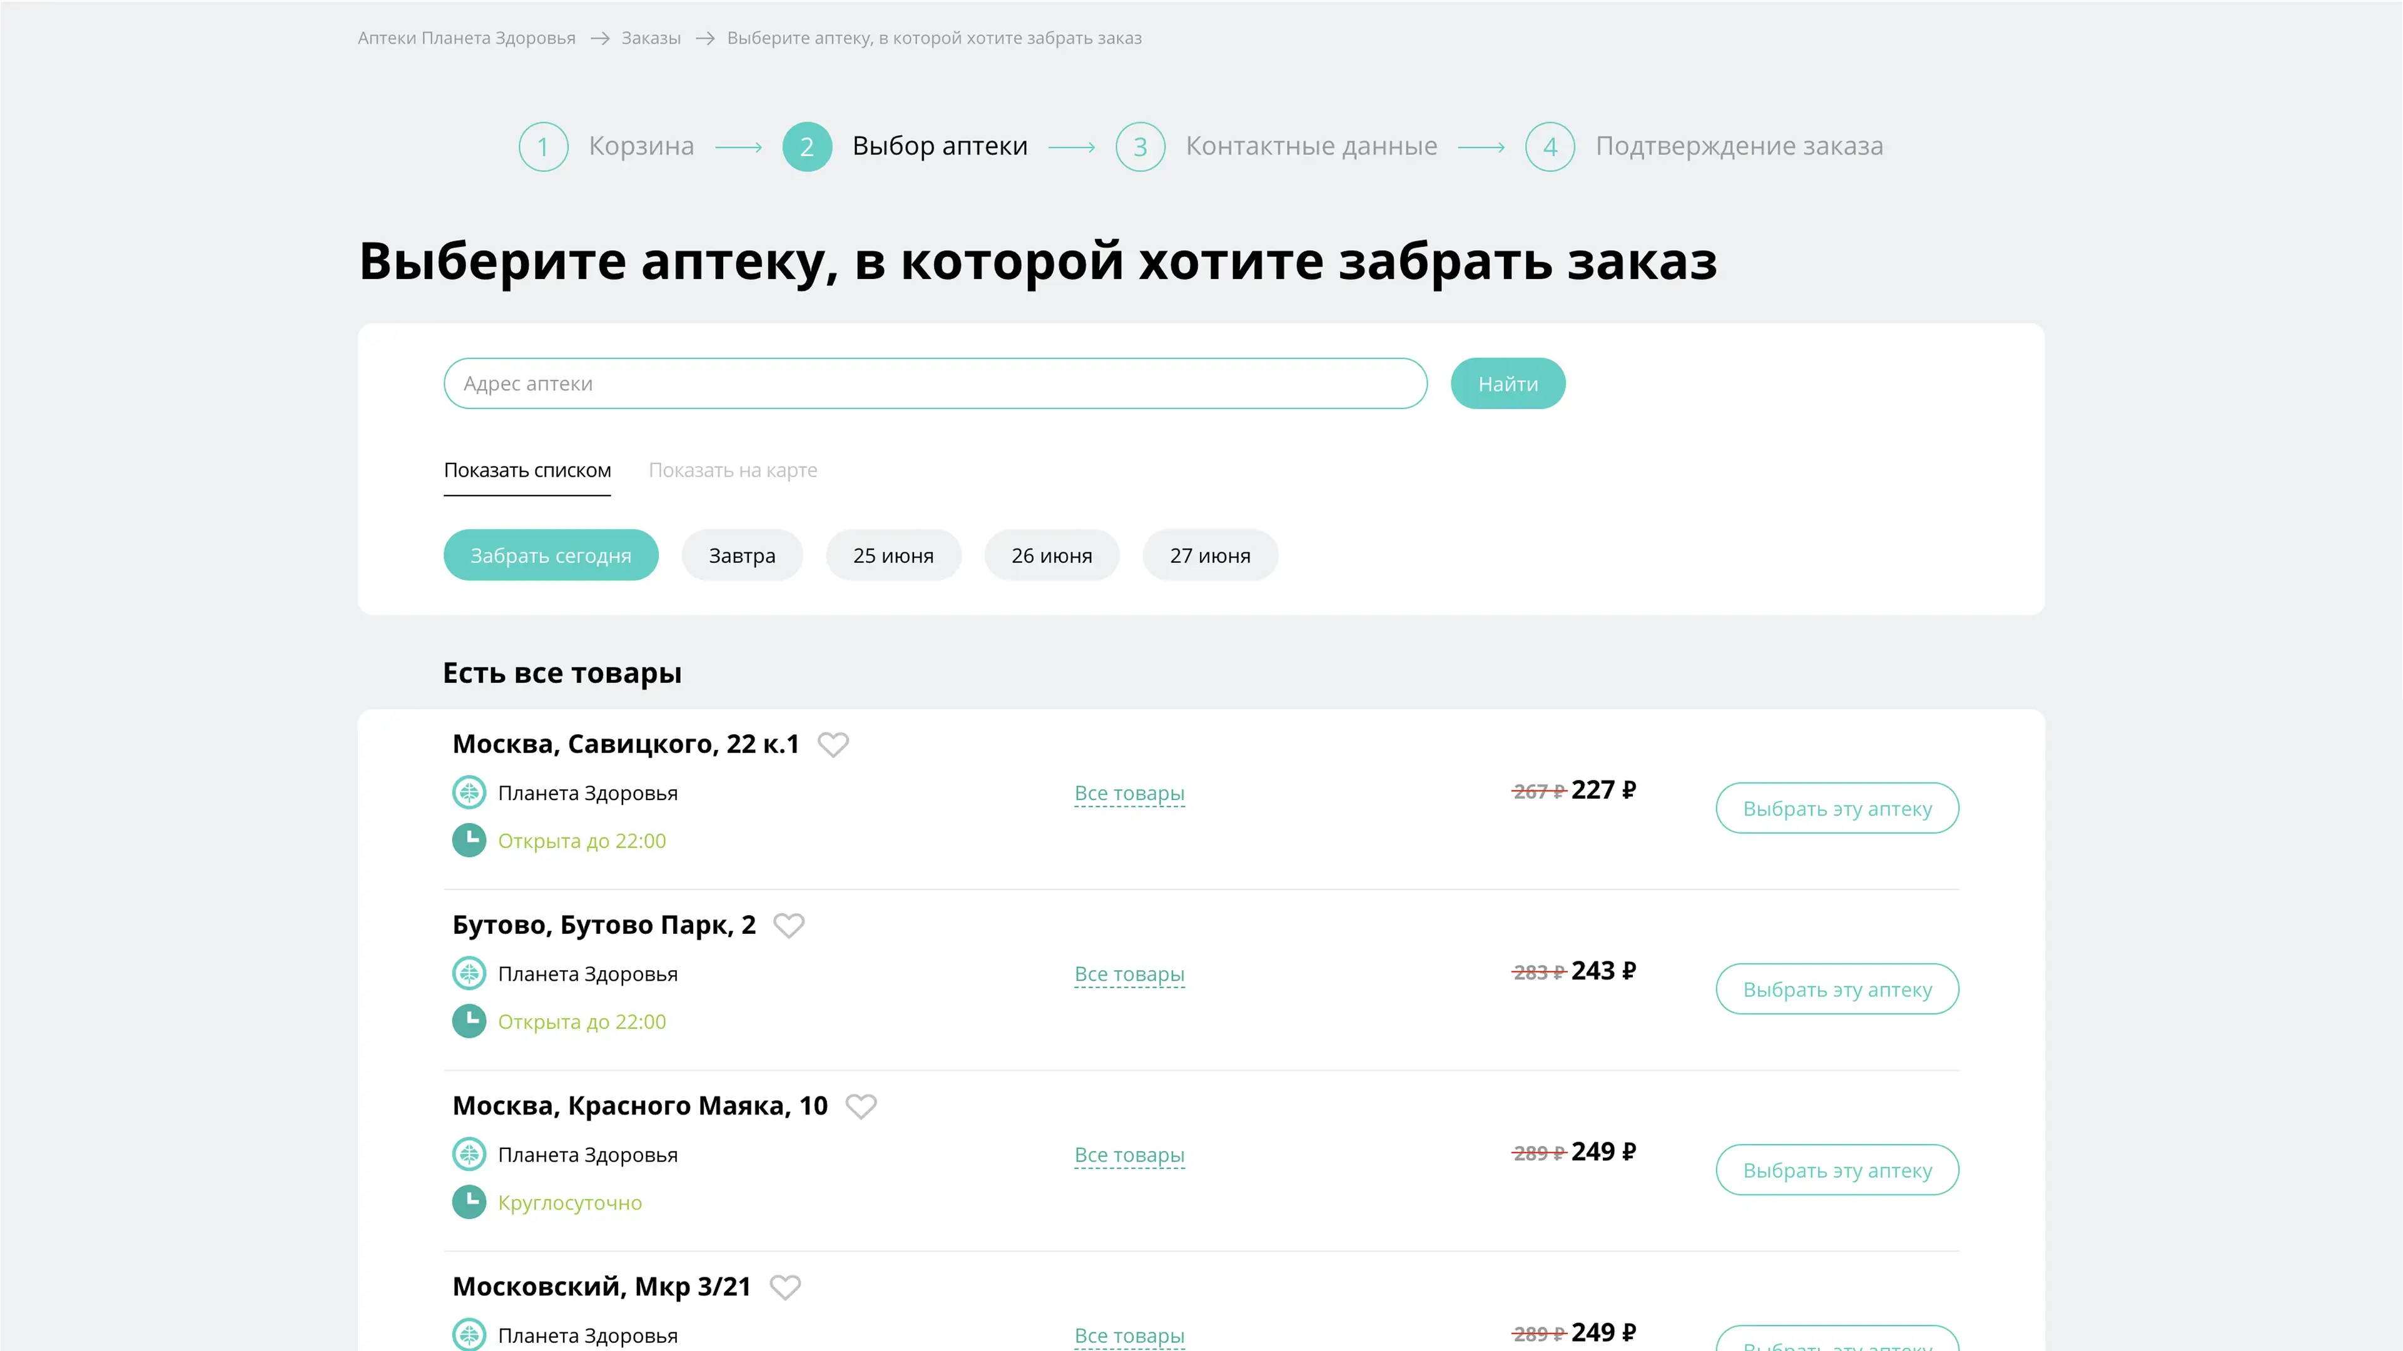Click Планета Здоровья logo under Красного Маяка
The width and height of the screenshot is (2403, 1351).
469,1154
